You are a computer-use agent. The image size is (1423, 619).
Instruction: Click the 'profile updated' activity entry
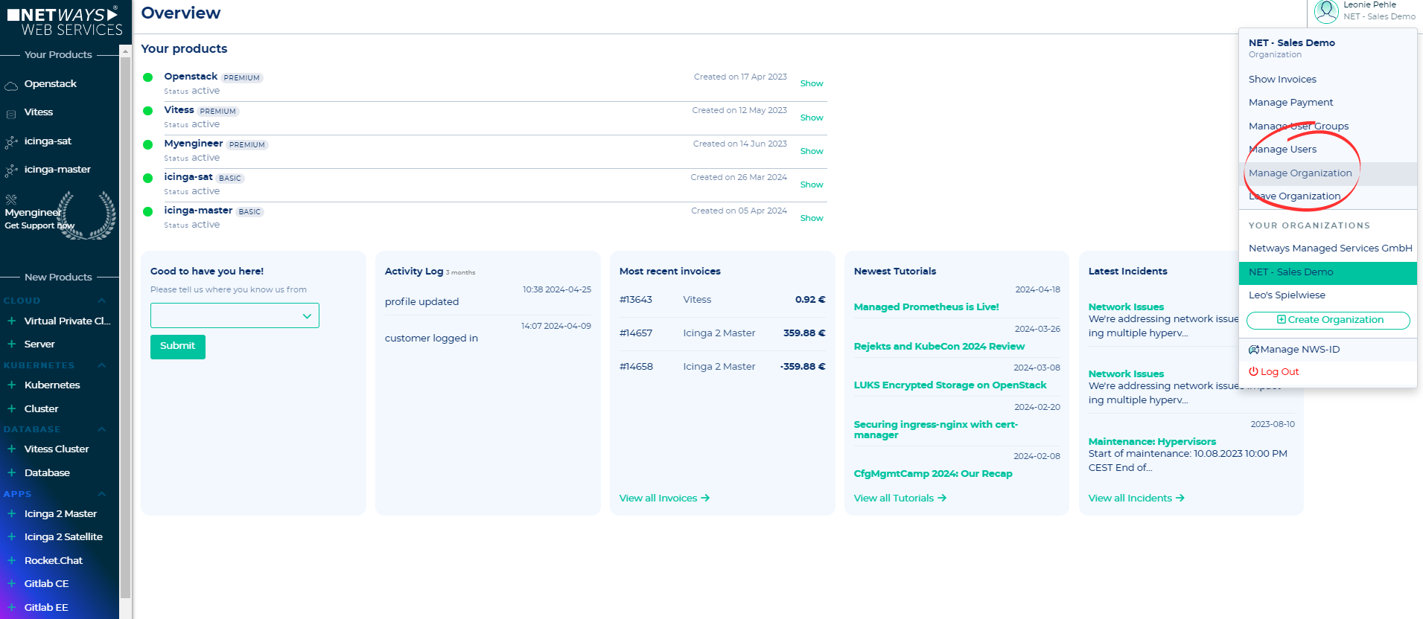click(421, 301)
